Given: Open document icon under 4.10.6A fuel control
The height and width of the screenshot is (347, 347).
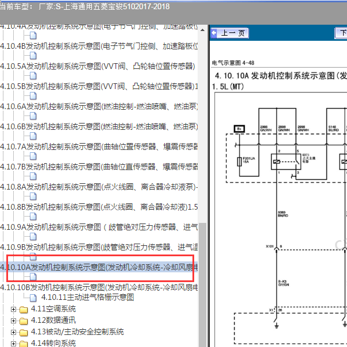Looking at the screenshot, I should 33,116.
